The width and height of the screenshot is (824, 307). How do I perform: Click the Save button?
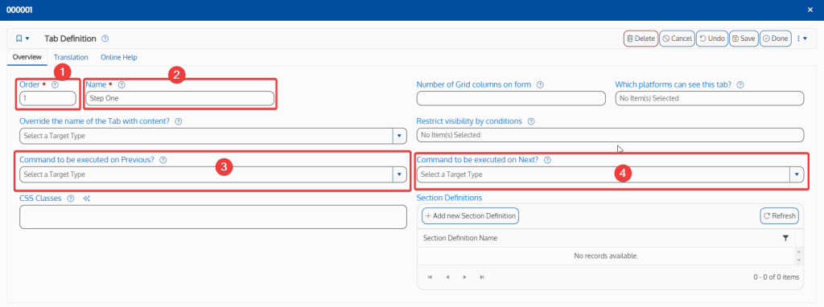(744, 39)
